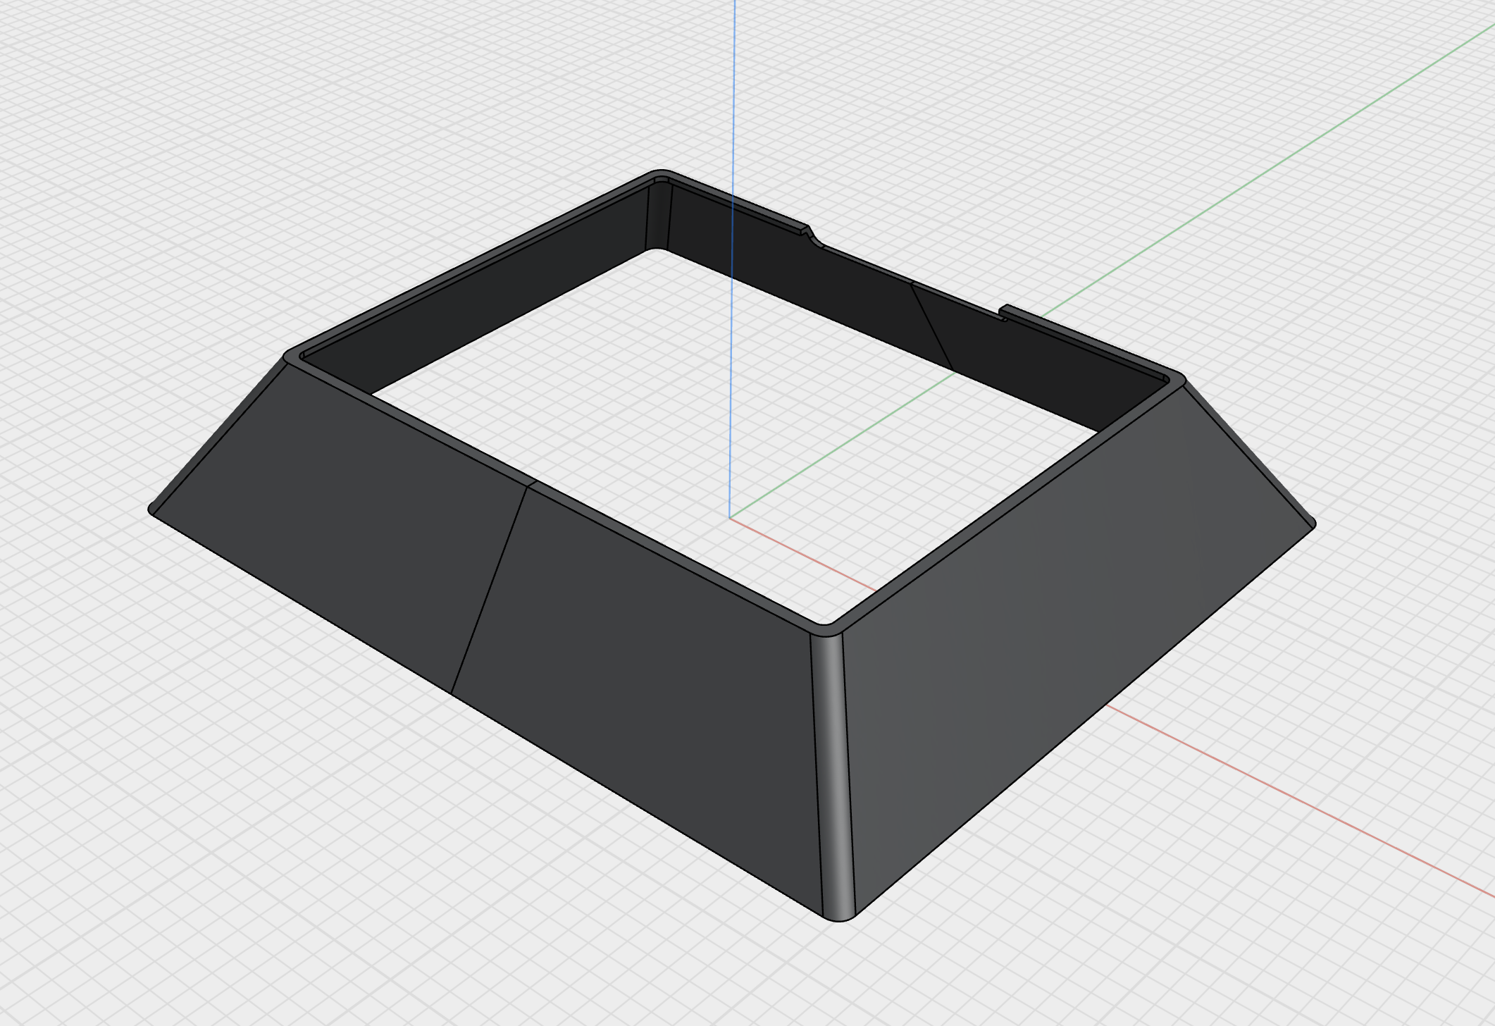Select the seam edge on inner back wall

[932, 326]
